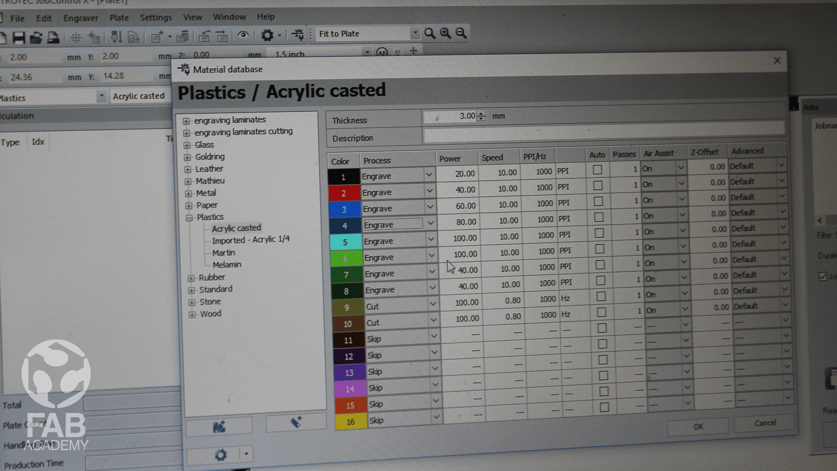Open the gear options icon in toolbar

tap(267, 35)
